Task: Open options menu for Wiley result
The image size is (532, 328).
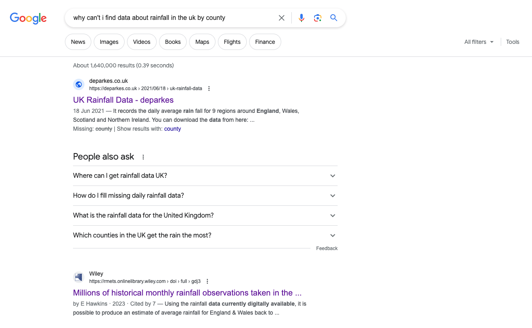Action: pos(207,281)
